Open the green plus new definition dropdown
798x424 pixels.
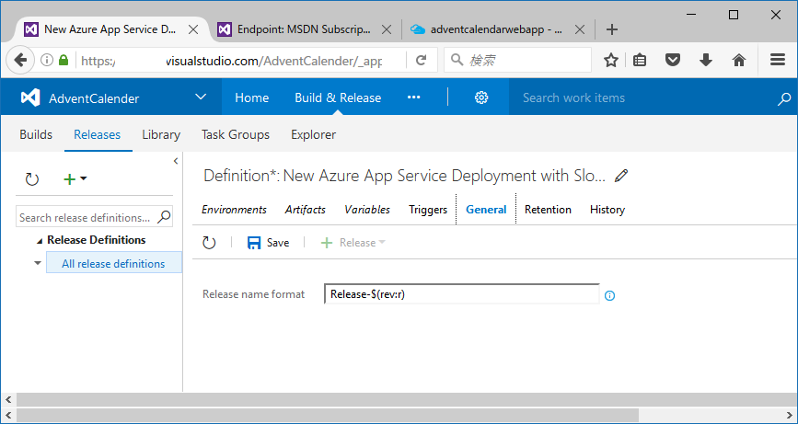click(x=75, y=179)
